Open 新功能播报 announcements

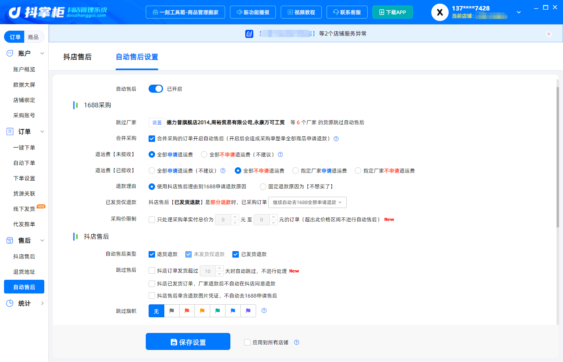(253, 12)
